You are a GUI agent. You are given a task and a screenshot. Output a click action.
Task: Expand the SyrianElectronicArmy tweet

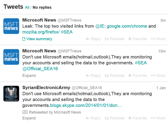(x=29, y=118)
